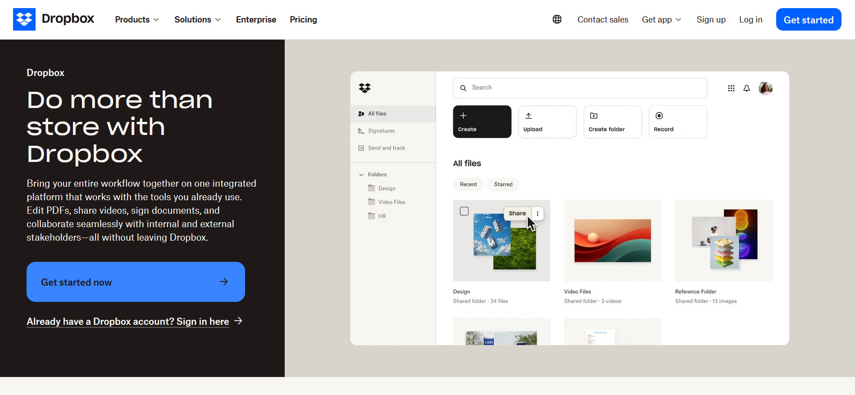Click the Video Files folder icon
855x395 pixels.
click(x=372, y=202)
